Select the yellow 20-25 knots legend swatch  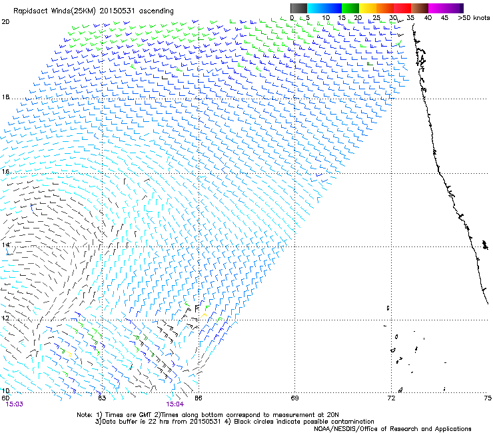tap(368, 8)
